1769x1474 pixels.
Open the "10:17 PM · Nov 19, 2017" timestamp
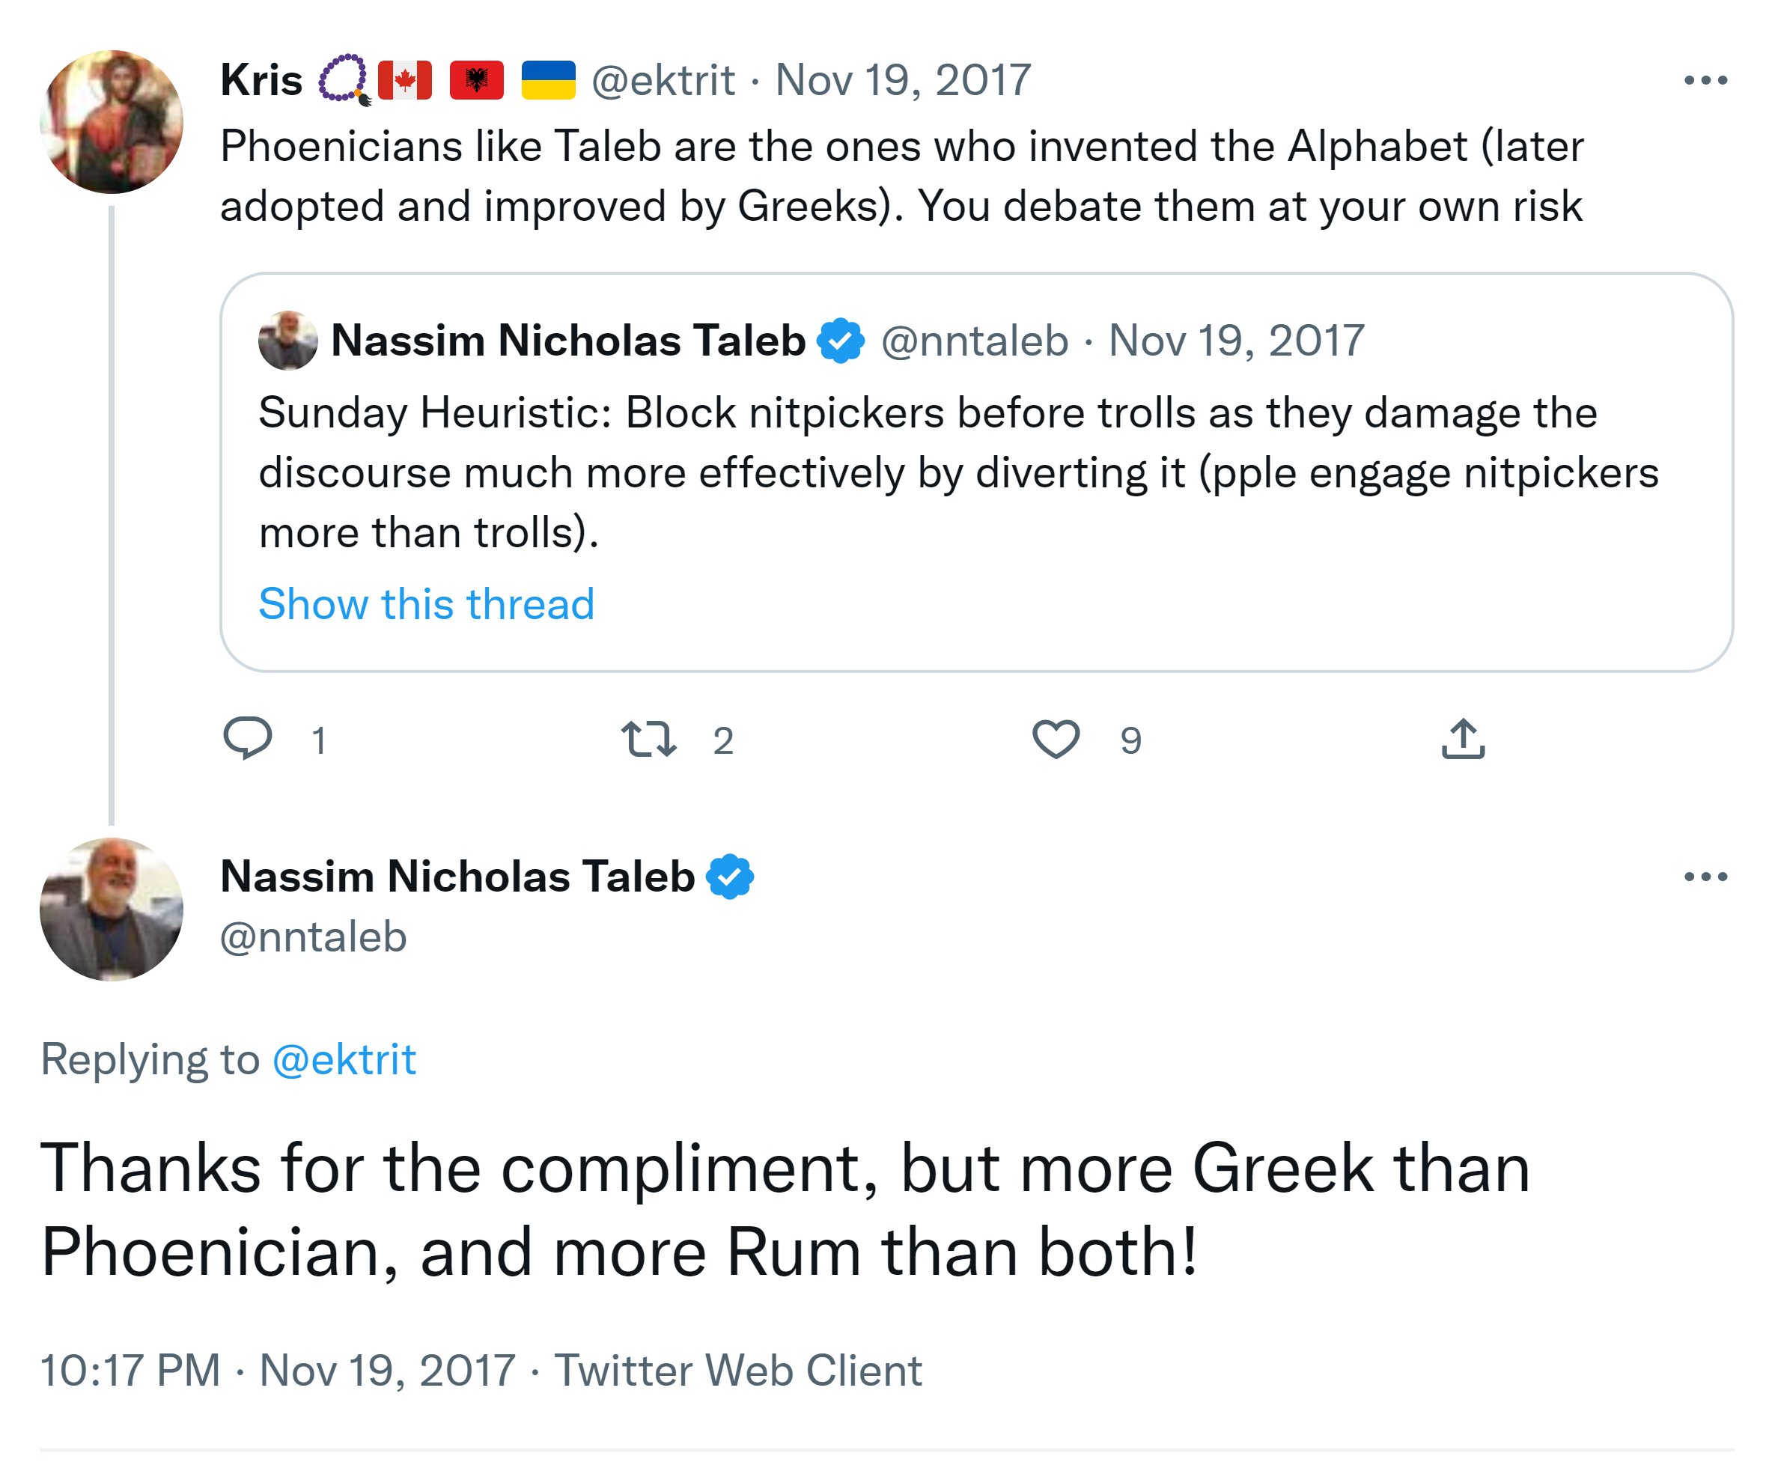[277, 1371]
